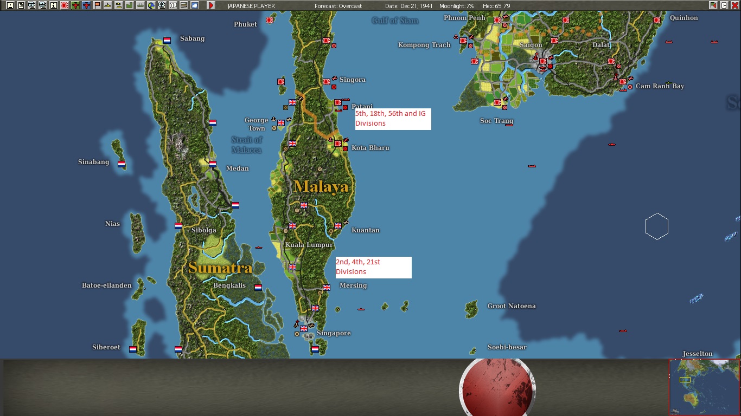
Task: Click the 'Nias' island label
Action: point(113,224)
